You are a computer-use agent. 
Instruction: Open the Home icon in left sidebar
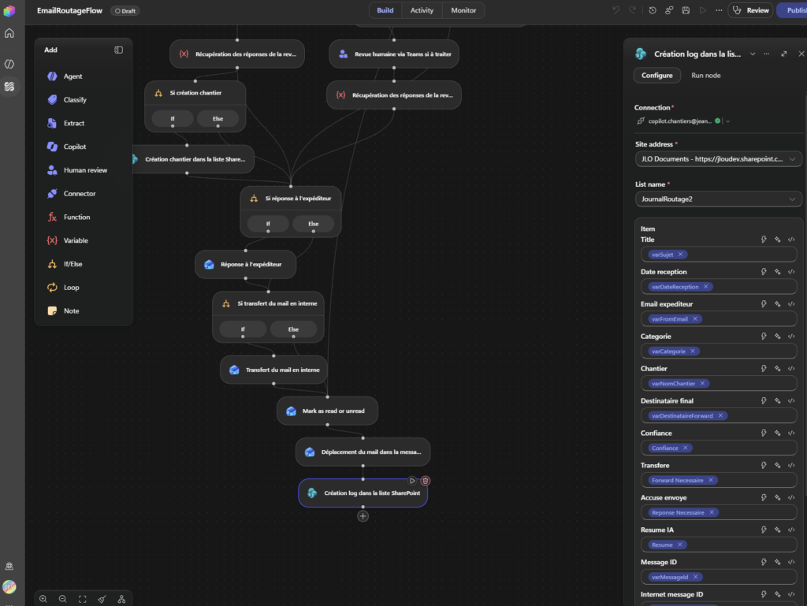coord(9,33)
